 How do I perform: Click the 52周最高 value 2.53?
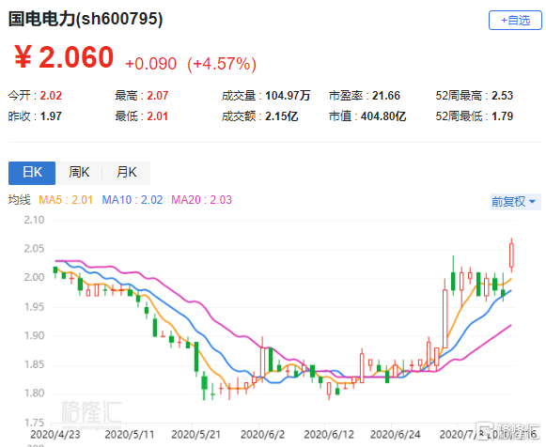[502, 96]
